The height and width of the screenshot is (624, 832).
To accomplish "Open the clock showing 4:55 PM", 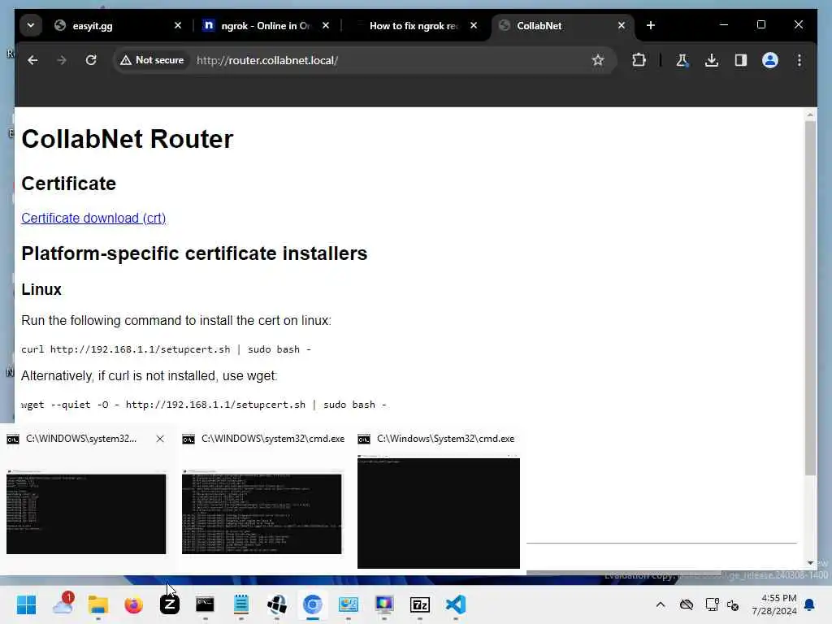I will pyautogui.click(x=773, y=604).
